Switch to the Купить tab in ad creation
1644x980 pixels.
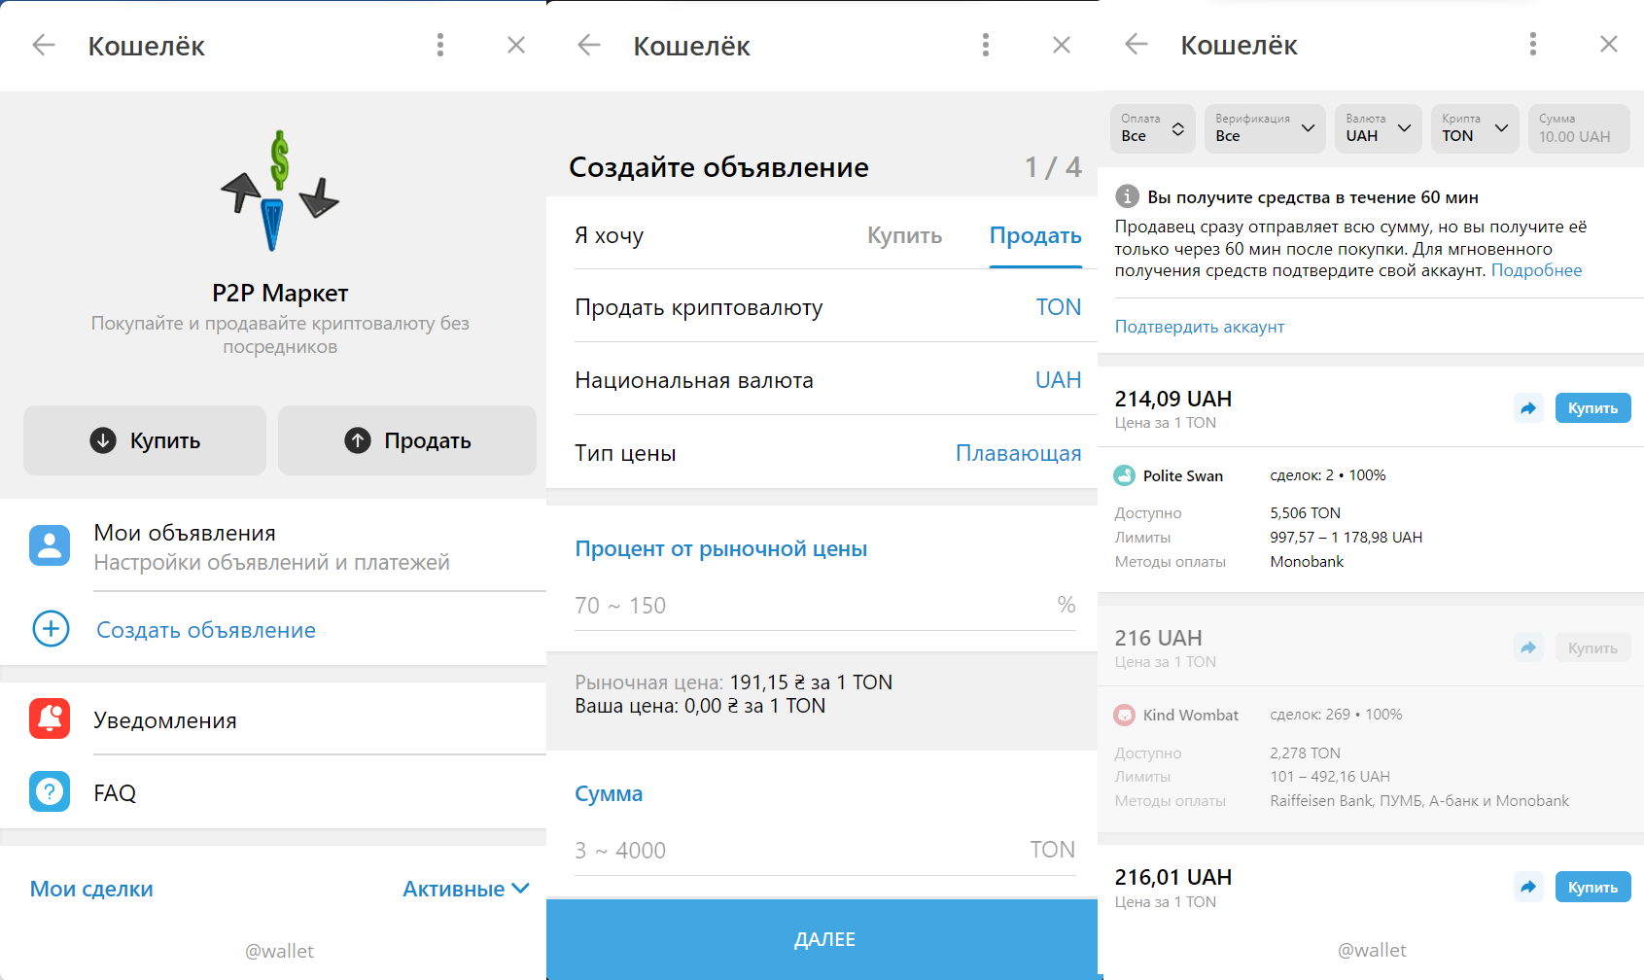[904, 235]
